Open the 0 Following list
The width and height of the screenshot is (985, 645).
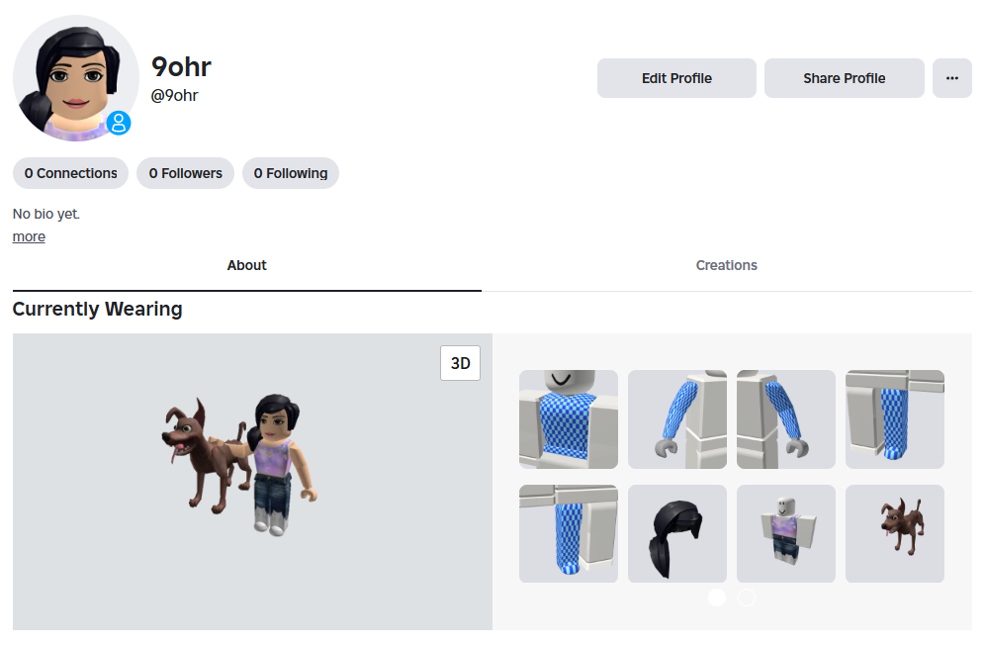tap(291, 173)
